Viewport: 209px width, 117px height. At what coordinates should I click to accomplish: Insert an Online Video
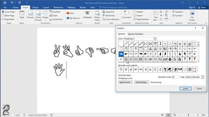(x=97, y=16)
